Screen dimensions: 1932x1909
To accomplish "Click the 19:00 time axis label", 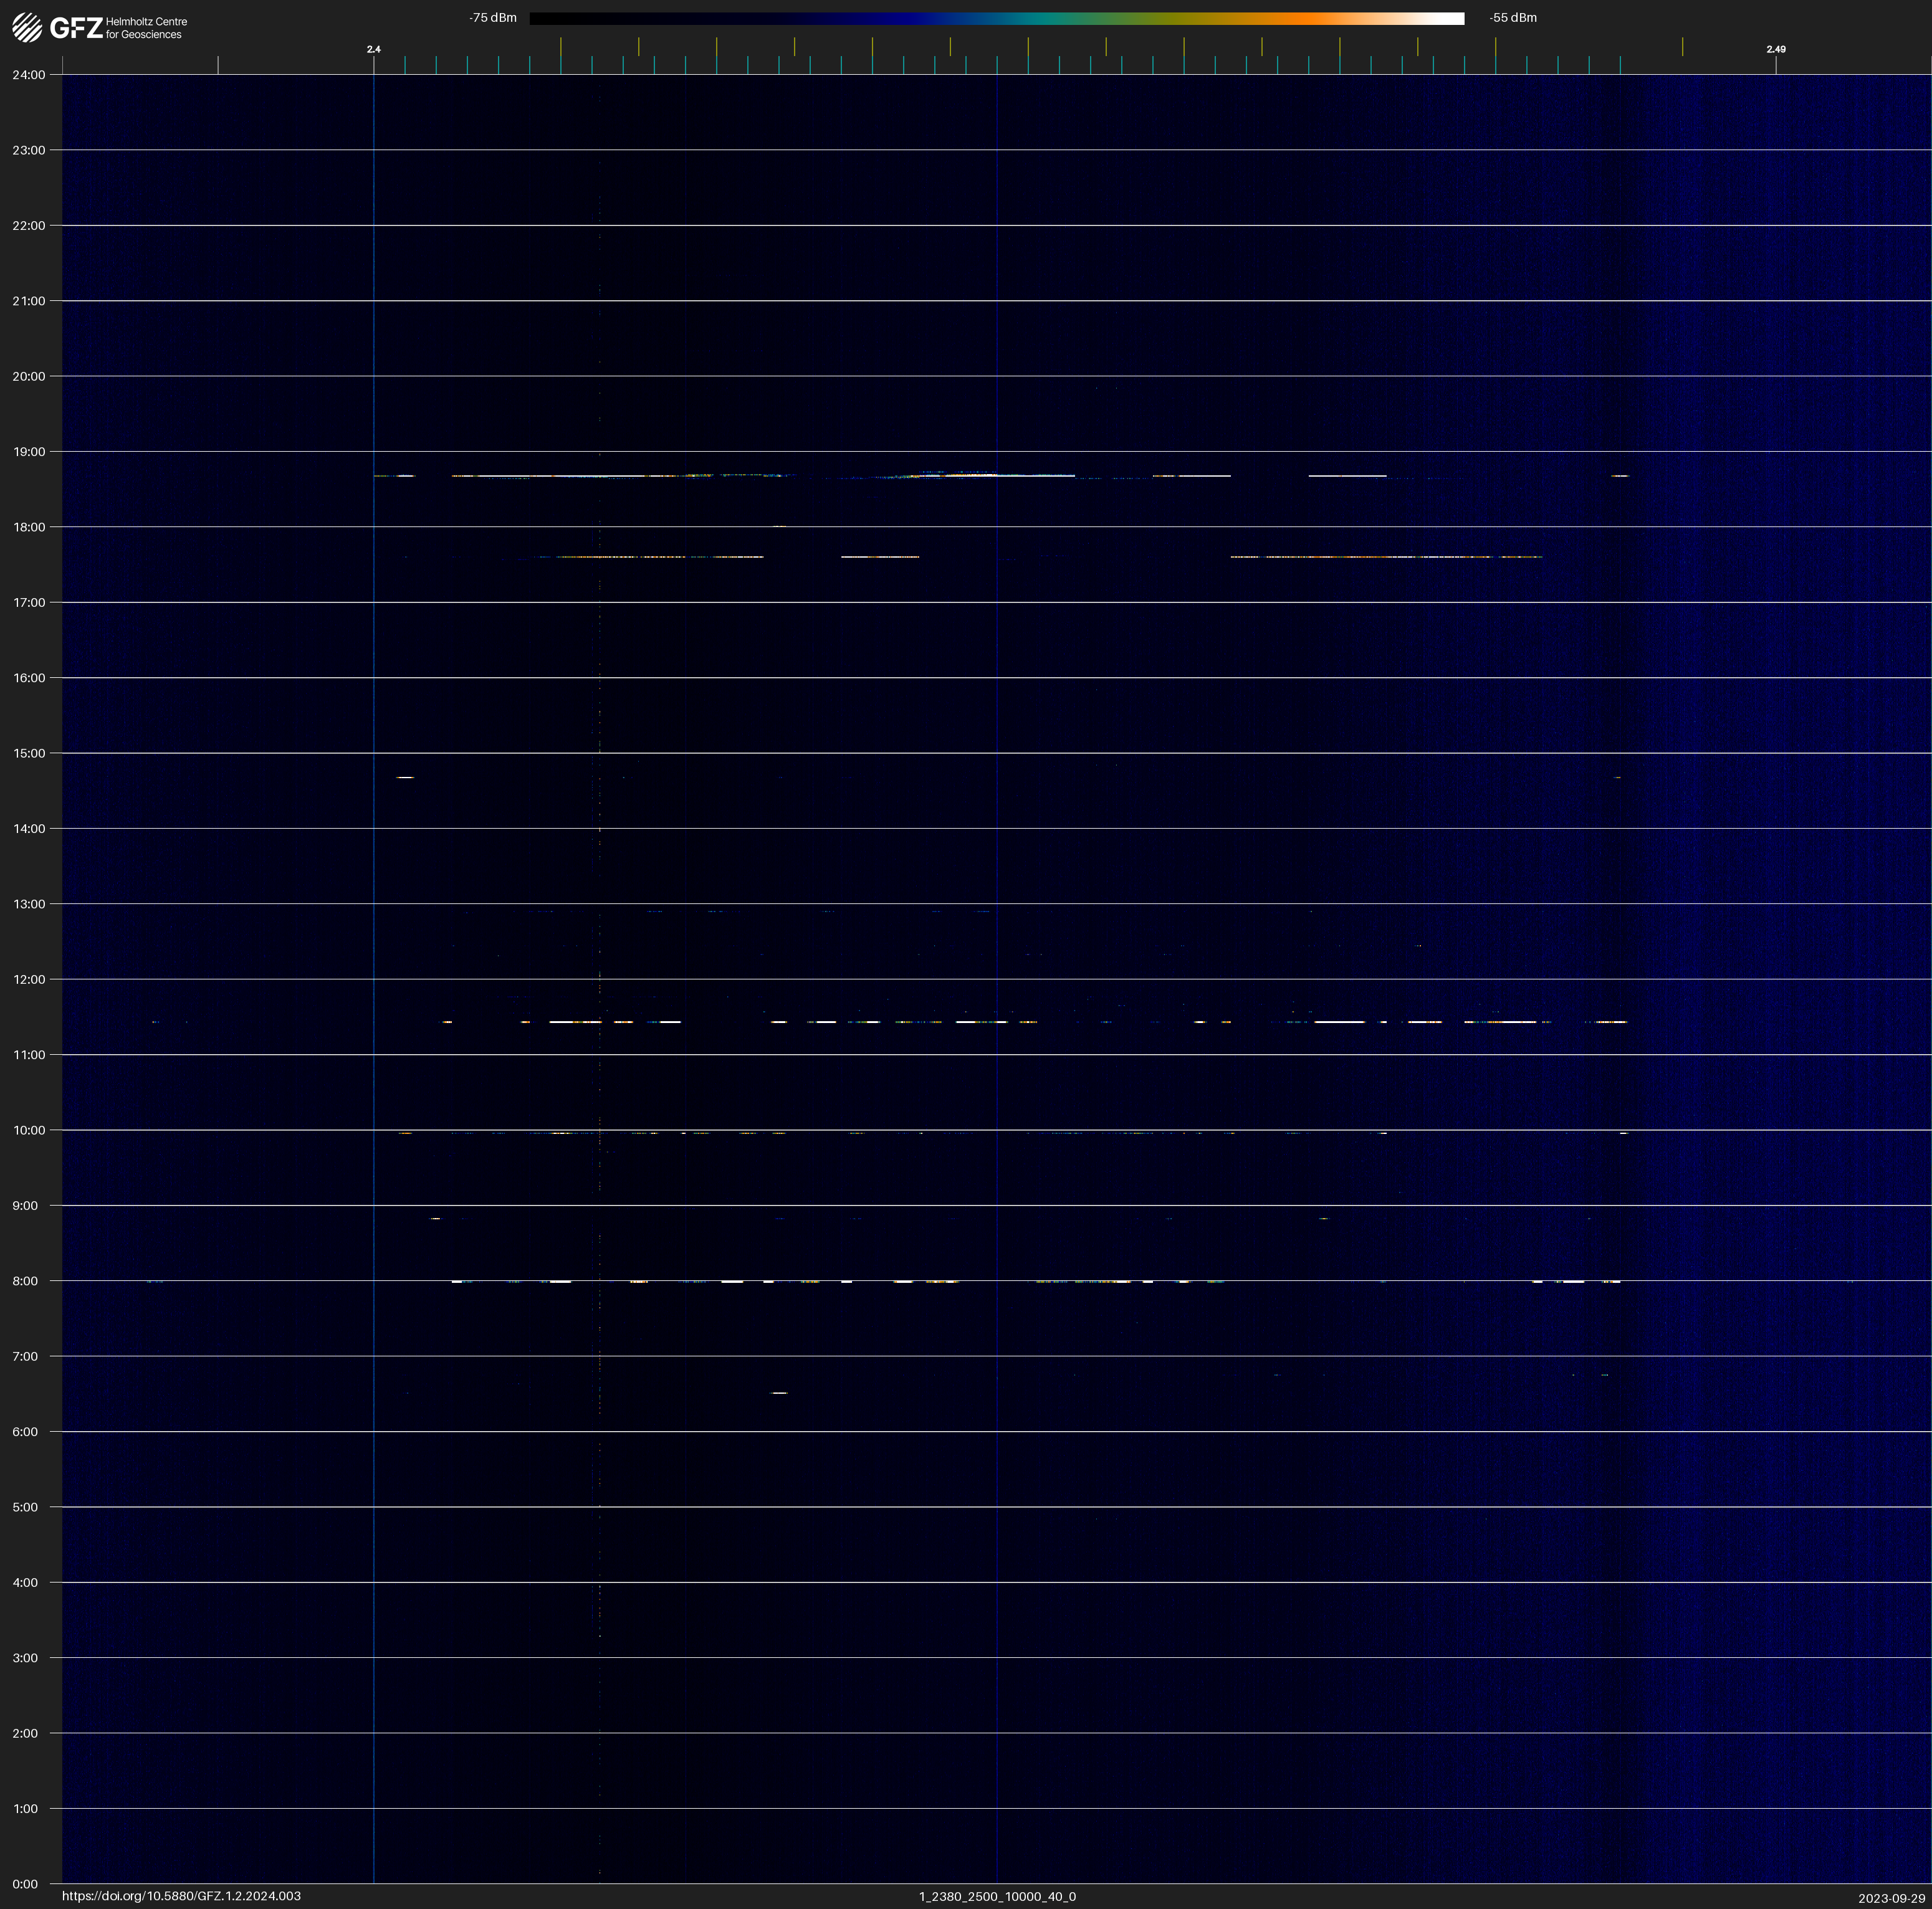I will click(29, 452).
